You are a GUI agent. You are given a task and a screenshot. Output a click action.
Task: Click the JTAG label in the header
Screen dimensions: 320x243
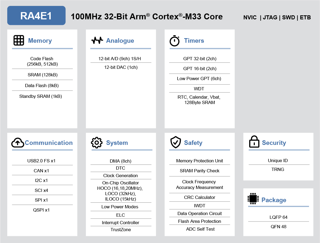point(270,17)
